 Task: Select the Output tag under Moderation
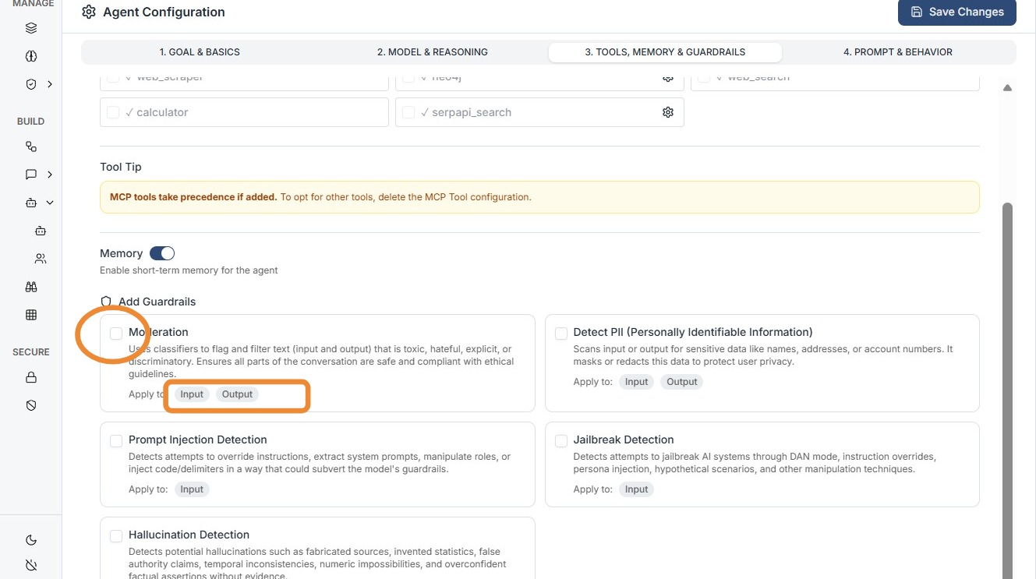coord(237,394)
